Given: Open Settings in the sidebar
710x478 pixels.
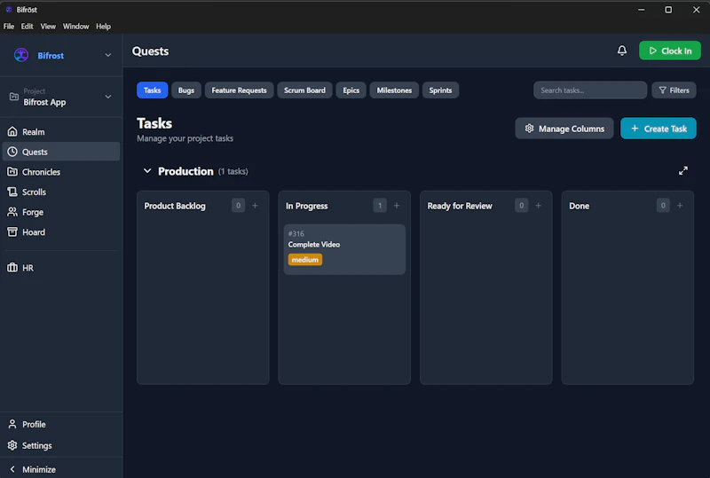Looking at the screenshot, I should coord(61,445).
